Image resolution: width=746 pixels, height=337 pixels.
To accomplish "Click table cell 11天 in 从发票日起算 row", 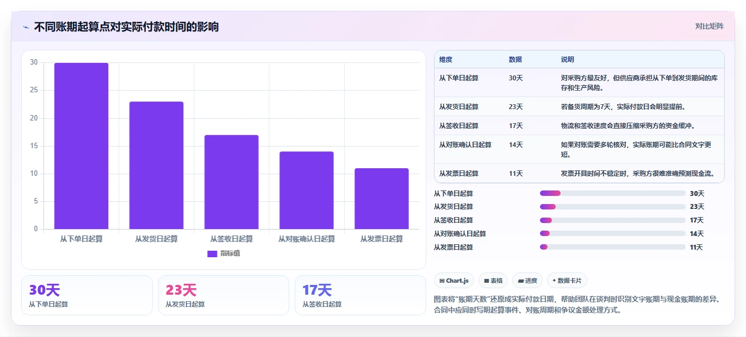I will [x=516, y=174].
